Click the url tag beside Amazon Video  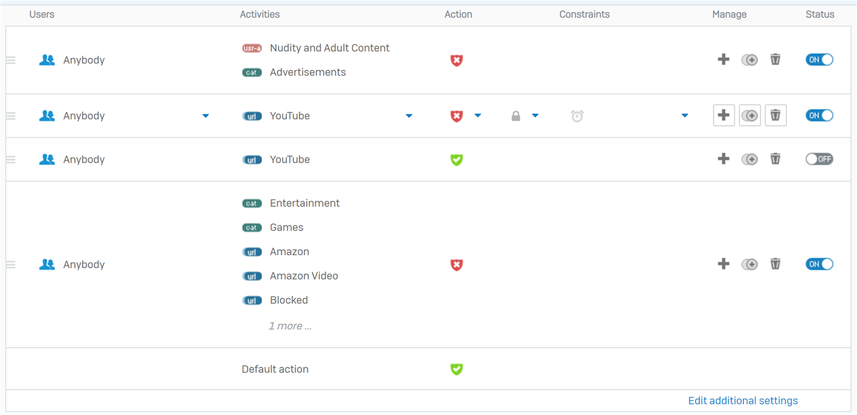click(252, 276)
